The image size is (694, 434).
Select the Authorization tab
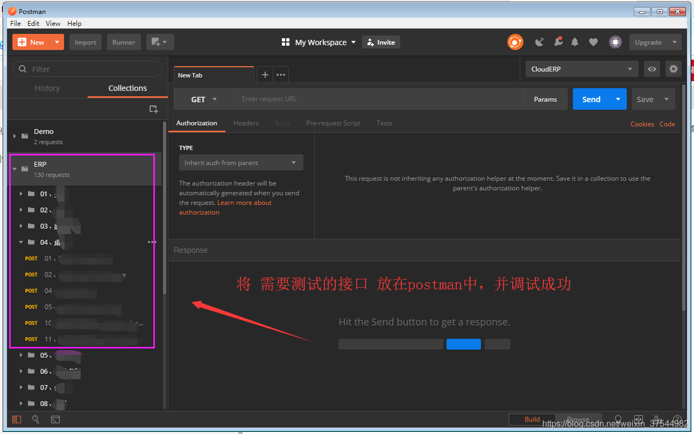197,123
